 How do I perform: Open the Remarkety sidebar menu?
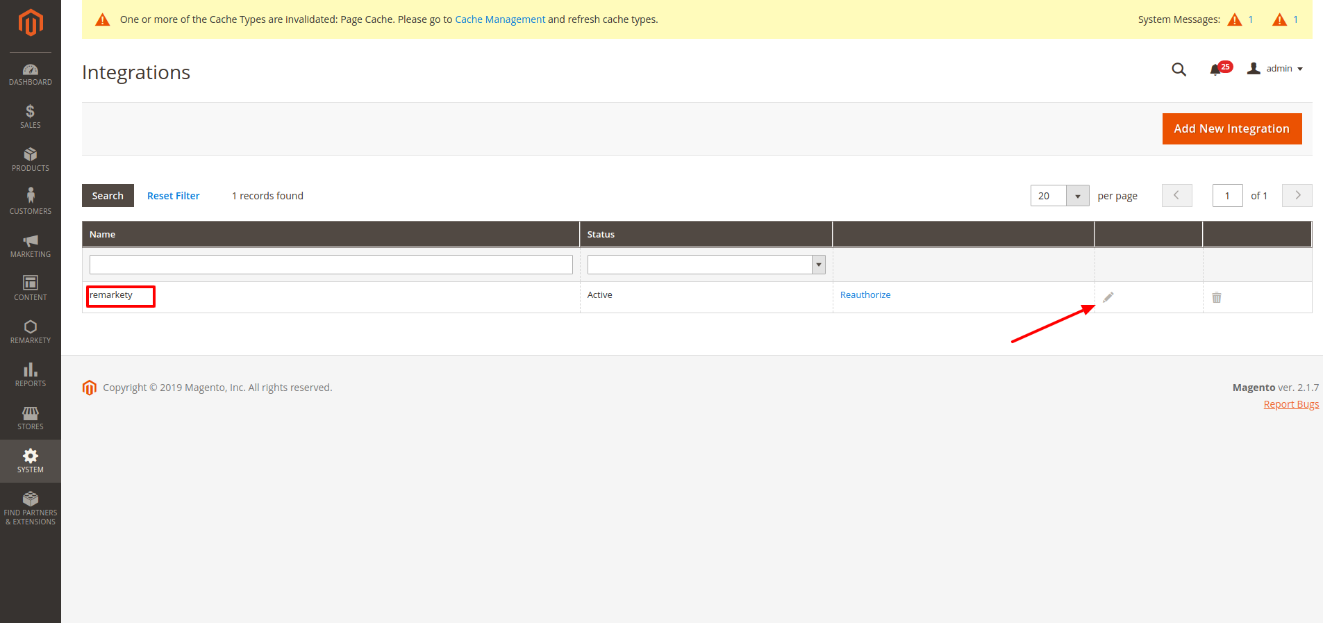click(x=31, y=331)
